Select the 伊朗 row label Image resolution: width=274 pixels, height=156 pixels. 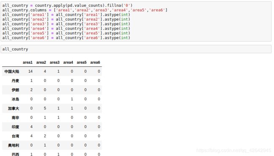click(15, 90)
